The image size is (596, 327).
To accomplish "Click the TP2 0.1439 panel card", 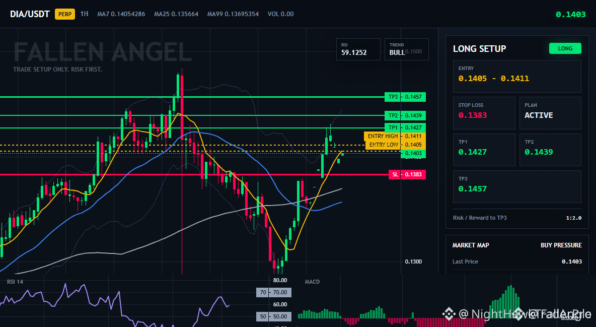I will (x=550, y=150).
